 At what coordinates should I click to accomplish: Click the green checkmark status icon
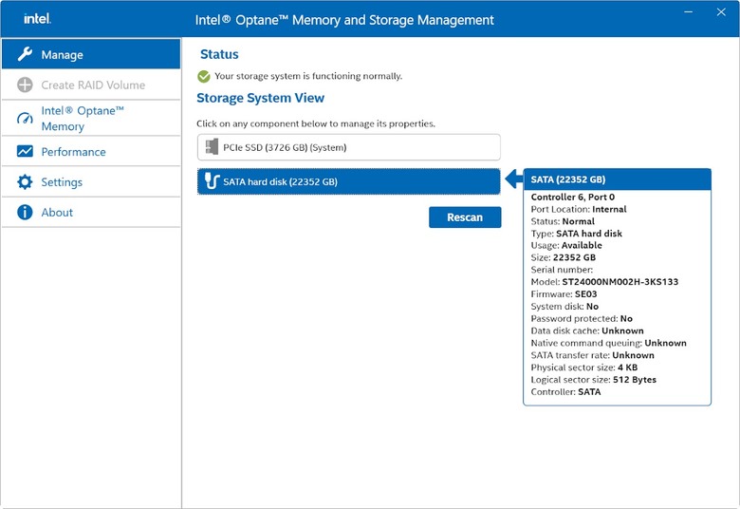pyautogui.click(x=204, y=76)
